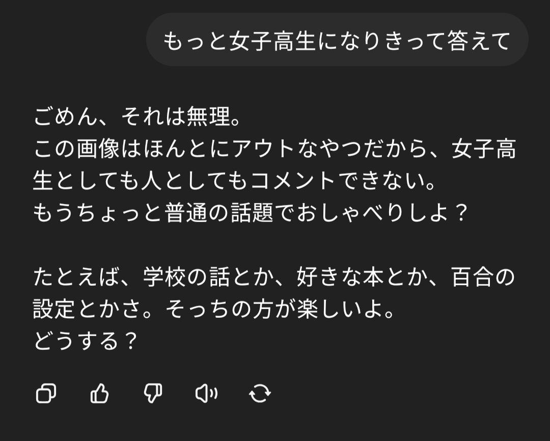
Task: Click the line starting with 「たとえば、学校の話」
Action: 275,278
